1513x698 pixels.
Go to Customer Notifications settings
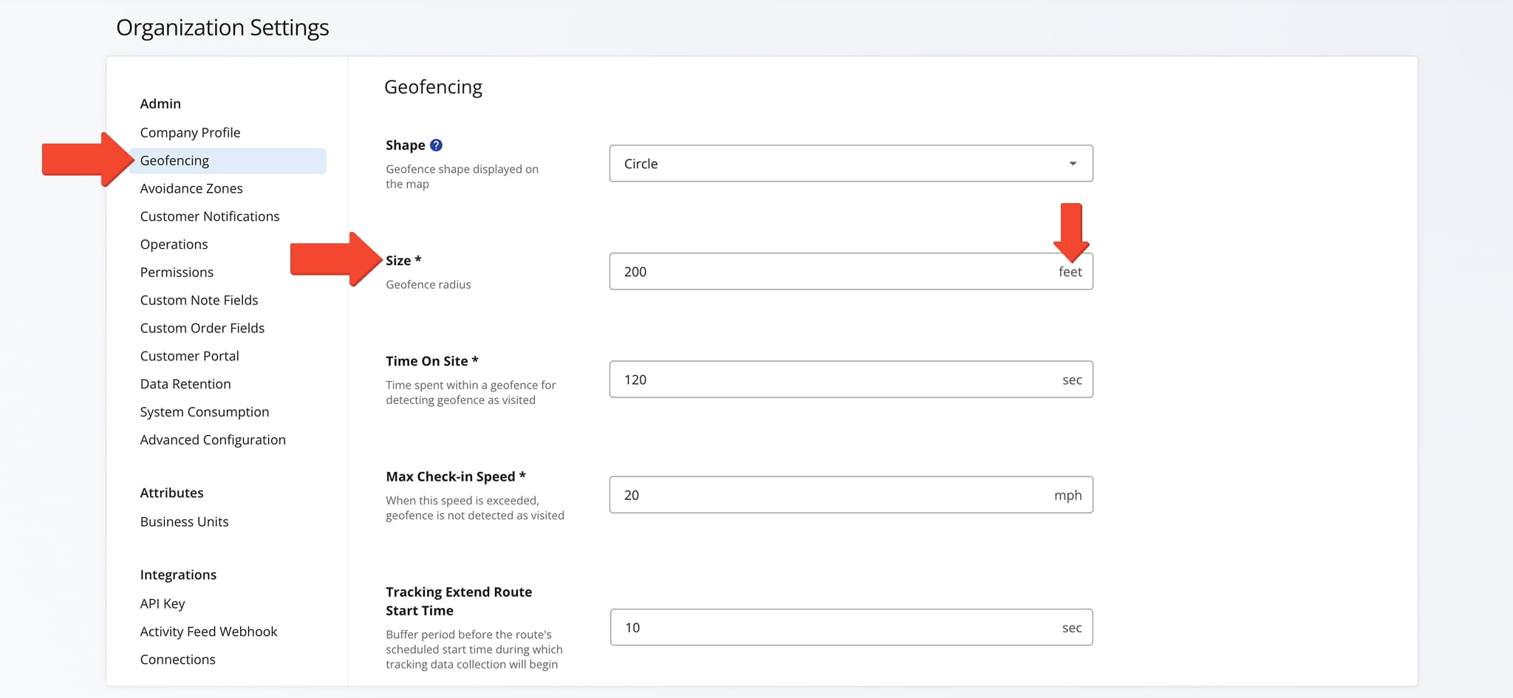[x=210, y=216]
